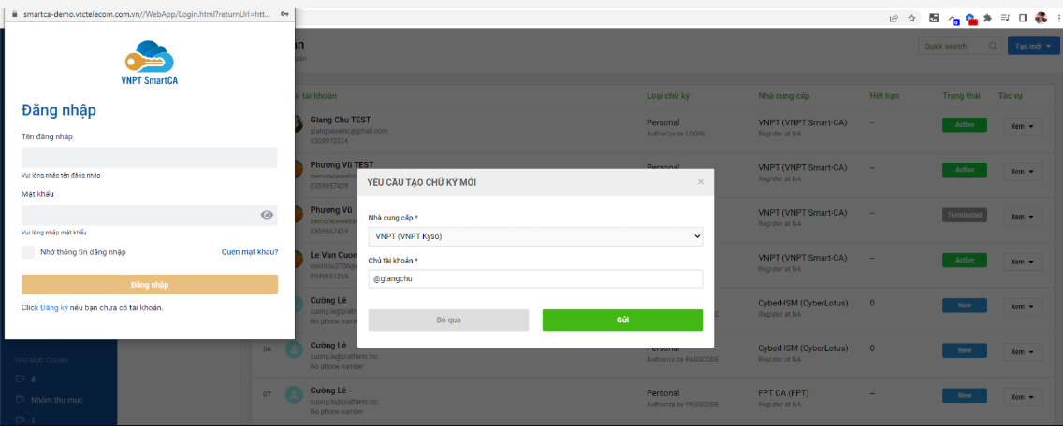
Task: Click the browser profile avatar
Action: [1041, 19]
